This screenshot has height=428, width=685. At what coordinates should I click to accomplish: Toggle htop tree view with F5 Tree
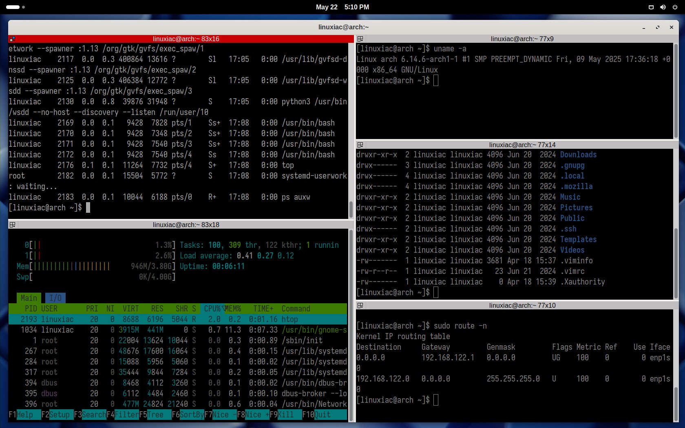pos(155,415)
